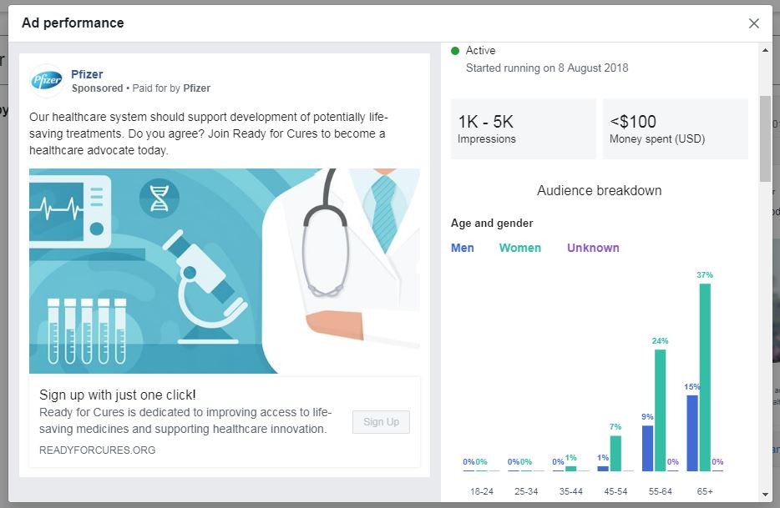Click the 37% women bar for 65+
The image size is (780, 508).
(705, 377)
